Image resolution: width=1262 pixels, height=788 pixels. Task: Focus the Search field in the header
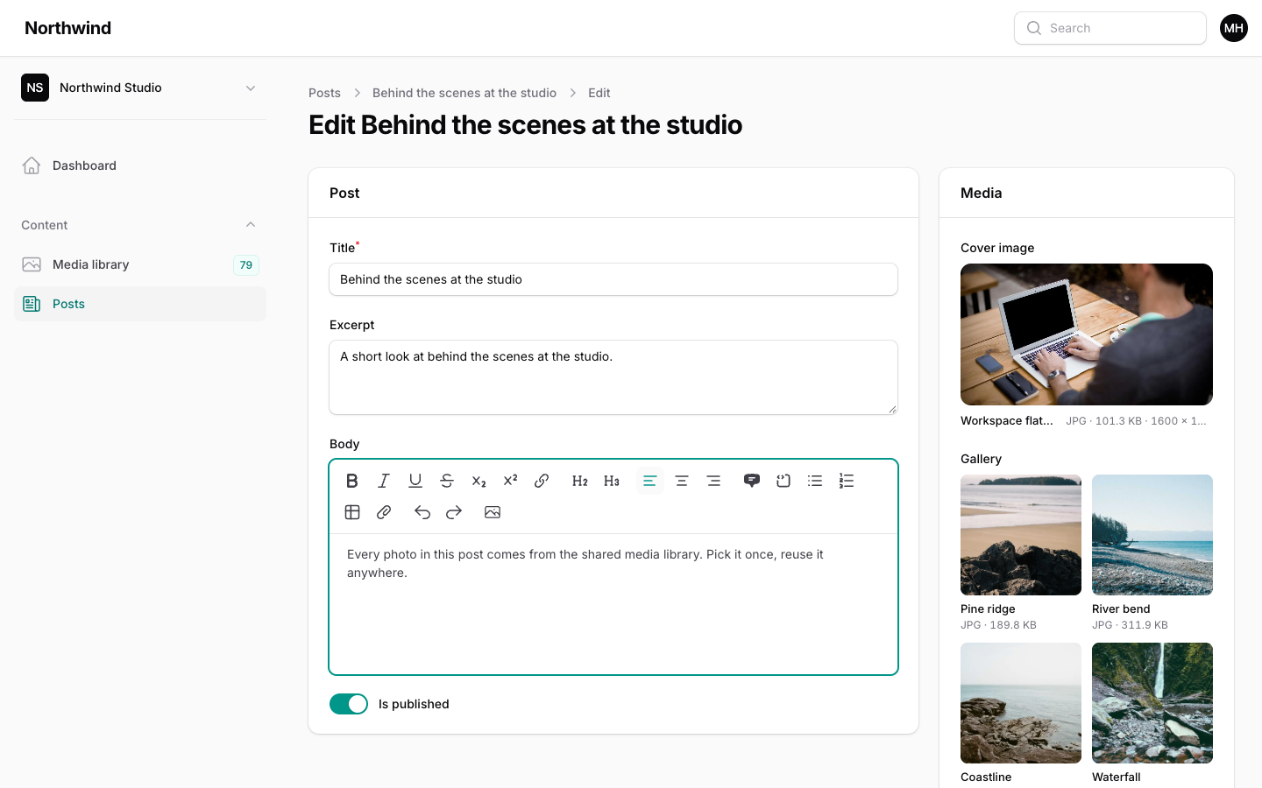(x=1110, y=28)
